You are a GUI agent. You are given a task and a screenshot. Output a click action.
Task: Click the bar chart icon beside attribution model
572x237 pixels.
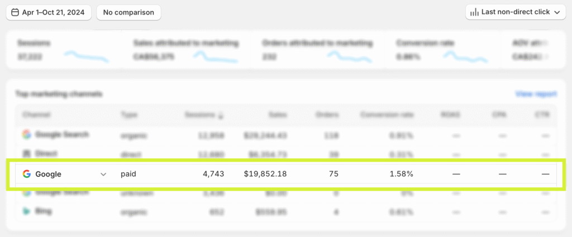coord(474,12)
